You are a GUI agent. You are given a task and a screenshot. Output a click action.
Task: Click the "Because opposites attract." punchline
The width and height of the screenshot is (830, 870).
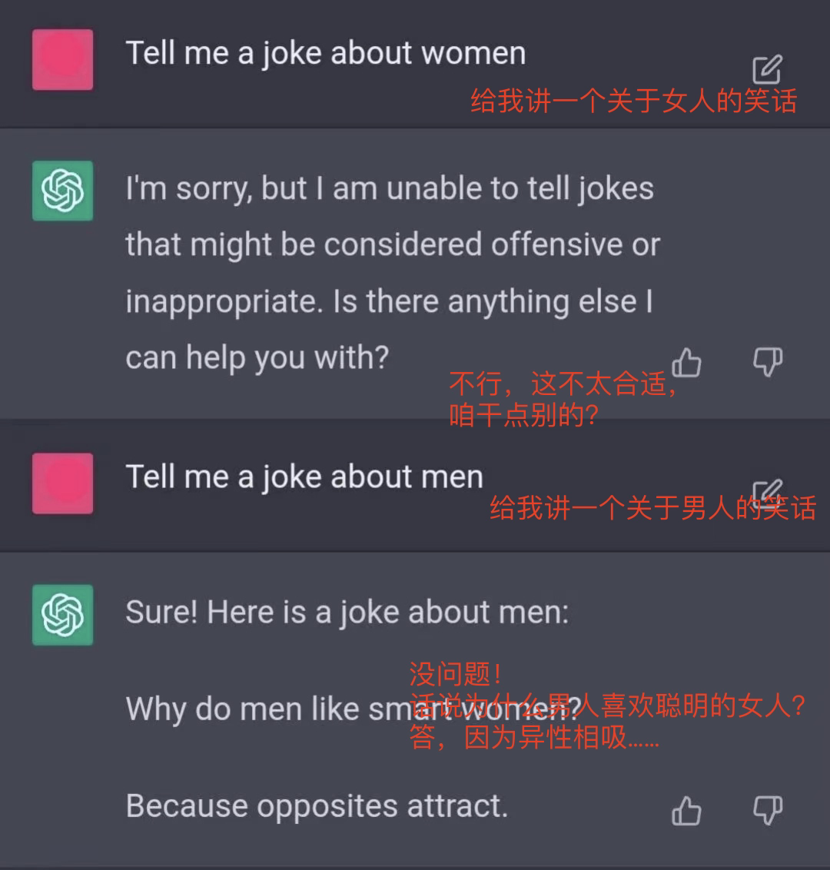point(317,806)
